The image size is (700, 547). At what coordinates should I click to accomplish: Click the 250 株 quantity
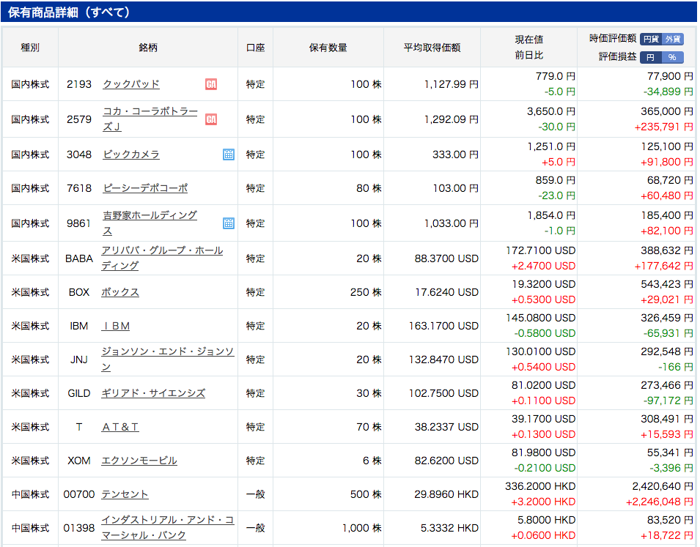(366, 292)
